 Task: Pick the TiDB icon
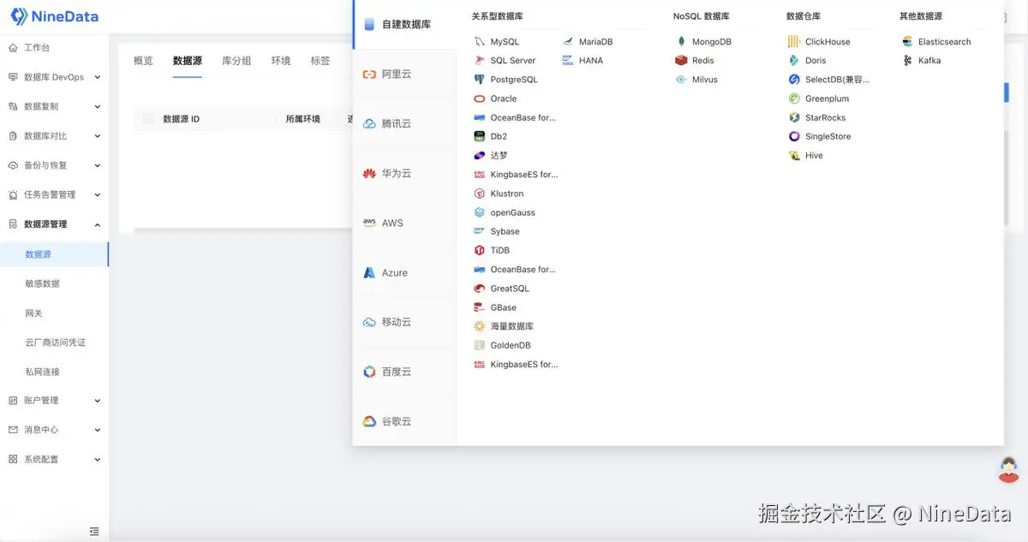click(480, 250)
